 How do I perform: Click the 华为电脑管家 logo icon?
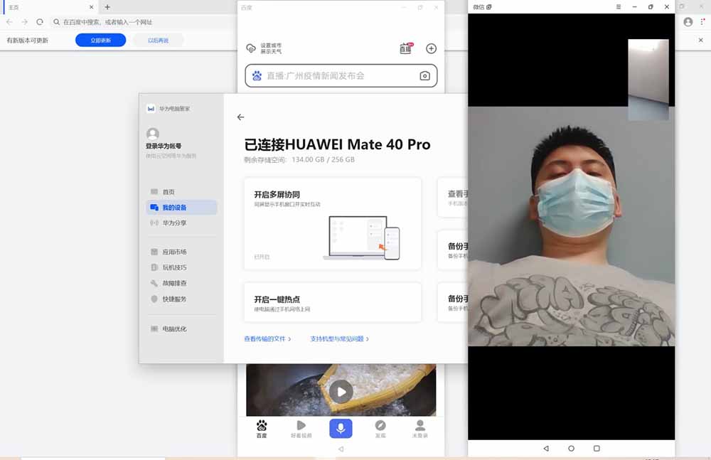click(x=151, y=109)
